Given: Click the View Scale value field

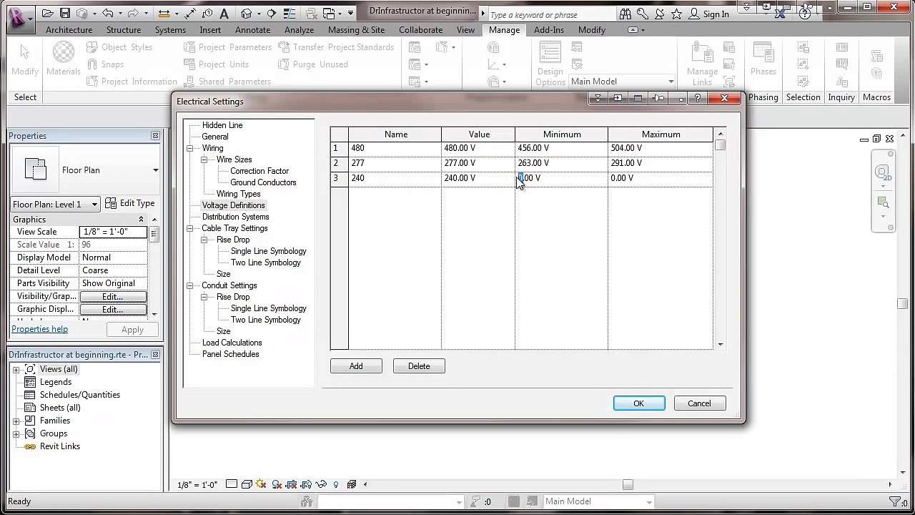Looking at the screenshot, I should 113,232.
